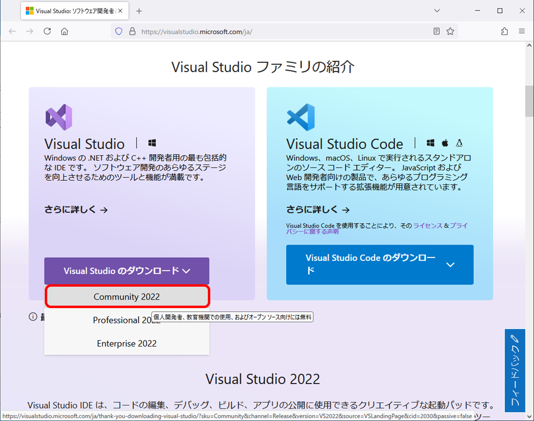This screenshot has width=534, height=421.
Task: Click the purple Visual Studio logo
Action: [58, 117]
